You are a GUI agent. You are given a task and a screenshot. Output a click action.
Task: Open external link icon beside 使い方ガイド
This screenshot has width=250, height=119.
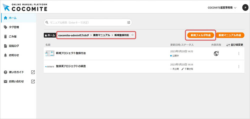click(33, 72)
